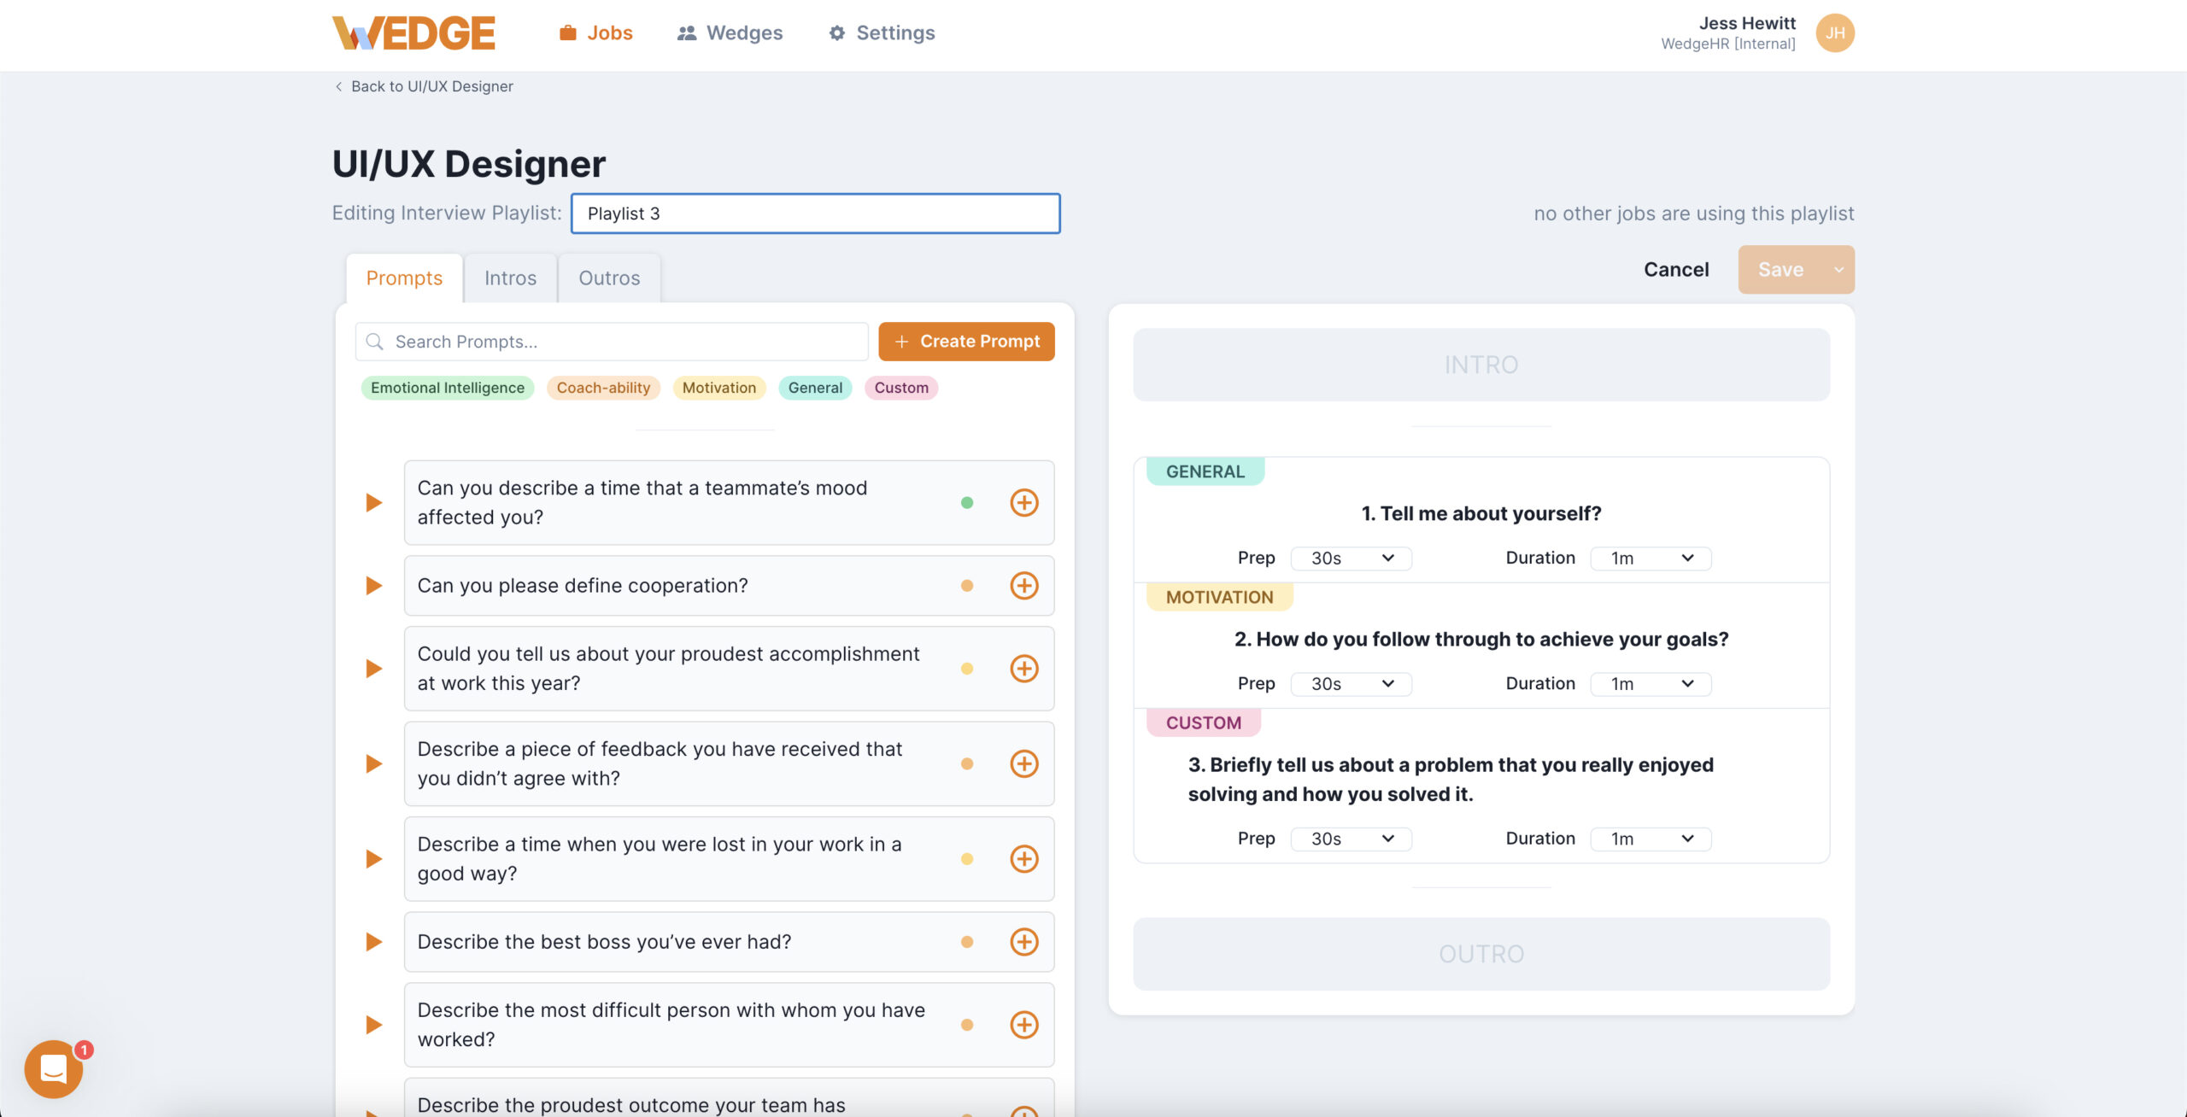Viewport: 2187px width, 1117px height.
Task: Play the feedback you didn't agree with prompt
Action: 373,763
